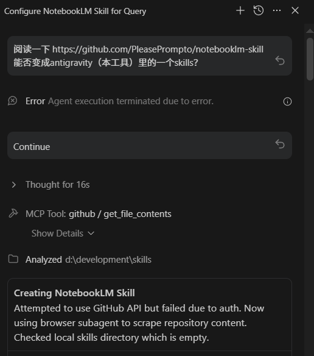Close the agent panel
Image resolution: width=314 pixels, height=356 pixels.
tap(295, 10)
